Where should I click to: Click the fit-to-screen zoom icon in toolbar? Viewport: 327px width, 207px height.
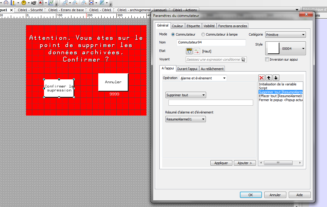91,3
